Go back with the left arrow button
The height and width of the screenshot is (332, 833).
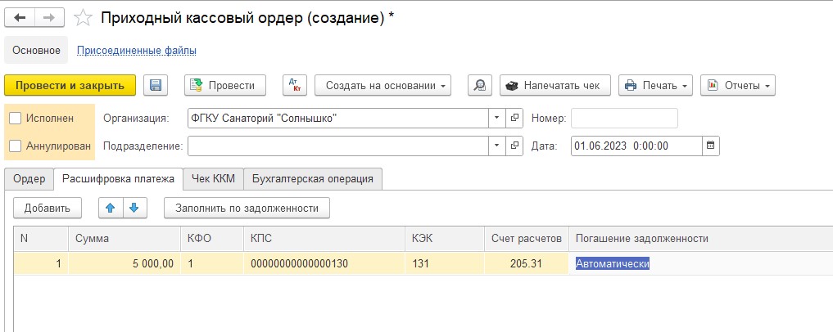coord(20,17)
